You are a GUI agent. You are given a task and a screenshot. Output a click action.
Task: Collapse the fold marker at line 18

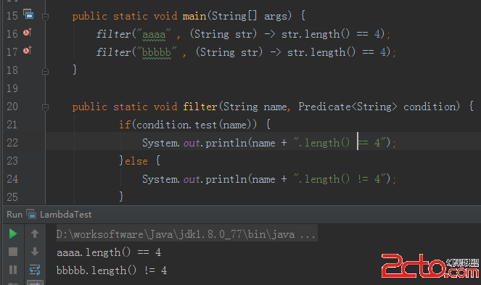coord(45,71)
